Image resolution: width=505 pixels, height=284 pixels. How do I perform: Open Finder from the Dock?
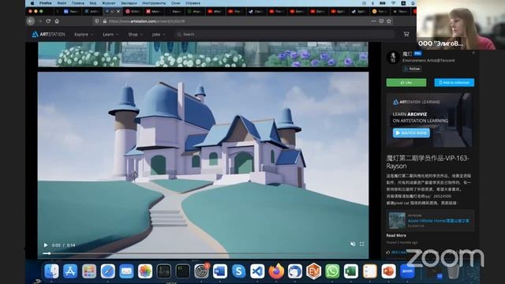point(51,271)
